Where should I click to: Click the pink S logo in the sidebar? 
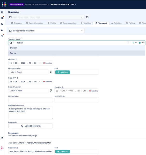click(2, 148)
